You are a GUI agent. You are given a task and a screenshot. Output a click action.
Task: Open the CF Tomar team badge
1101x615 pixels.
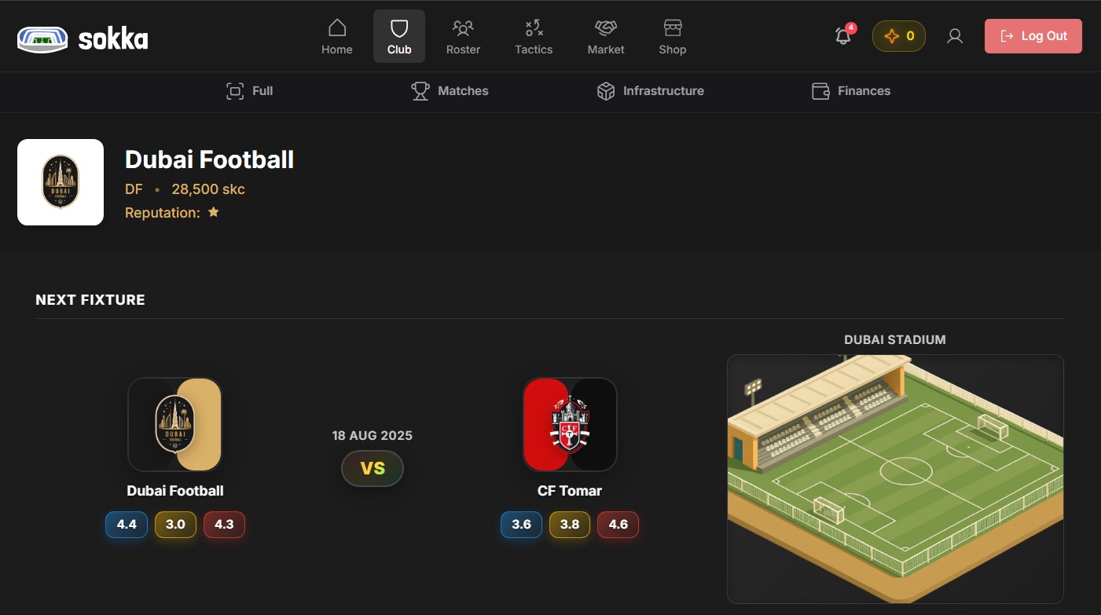570,424
